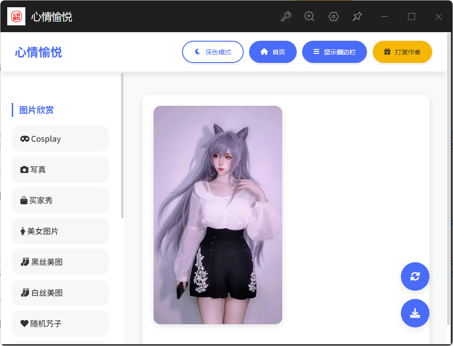The height and width of the screenshot is (346, 453).
Task: Click the wrench tool icon in title bar
Action: click(x=286, y=16)
